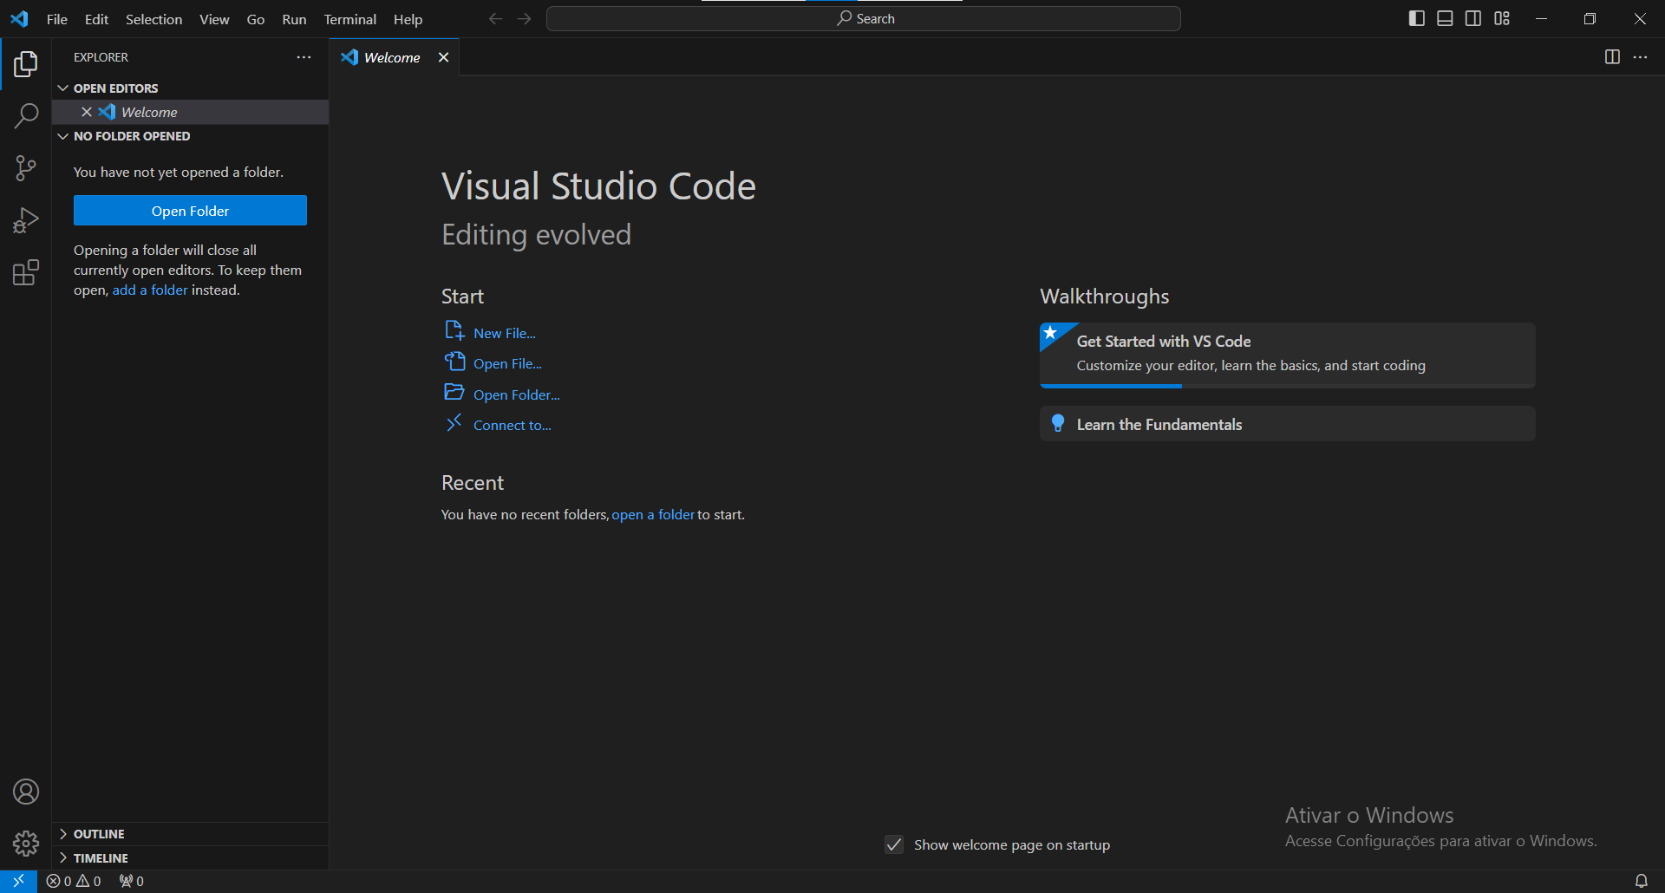Open the Explorer view in activity bar
This screenshot has width=1665, height=893.
click(x=26, y=63)
